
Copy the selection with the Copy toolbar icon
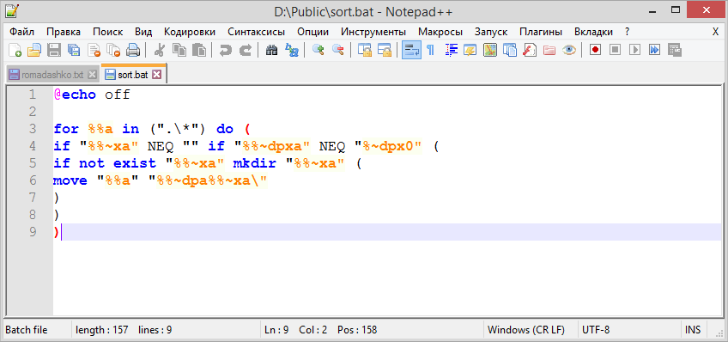pos(179,50)
